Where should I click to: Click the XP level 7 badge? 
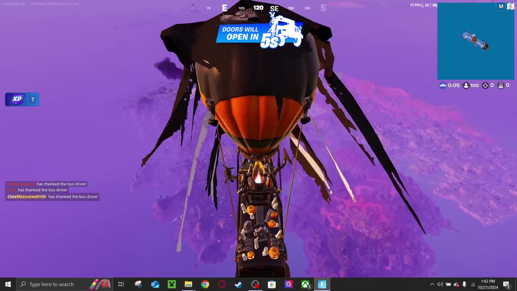coord(22,99)
